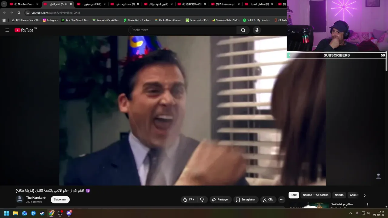Click the search magnifier button
Screen dimensions: 388x218
click(243, 30)
